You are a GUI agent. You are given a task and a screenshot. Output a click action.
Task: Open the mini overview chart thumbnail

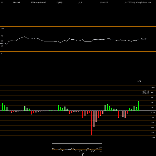tap(77, 149)
